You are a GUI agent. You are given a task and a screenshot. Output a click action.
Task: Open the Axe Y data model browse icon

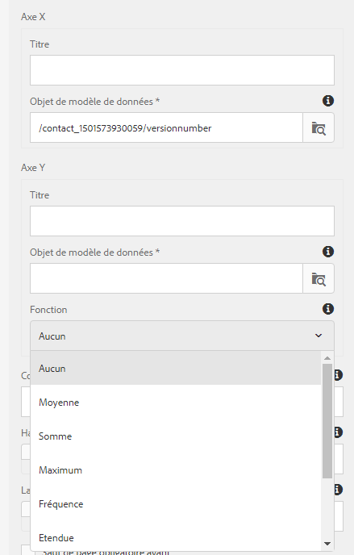(319, 278)
